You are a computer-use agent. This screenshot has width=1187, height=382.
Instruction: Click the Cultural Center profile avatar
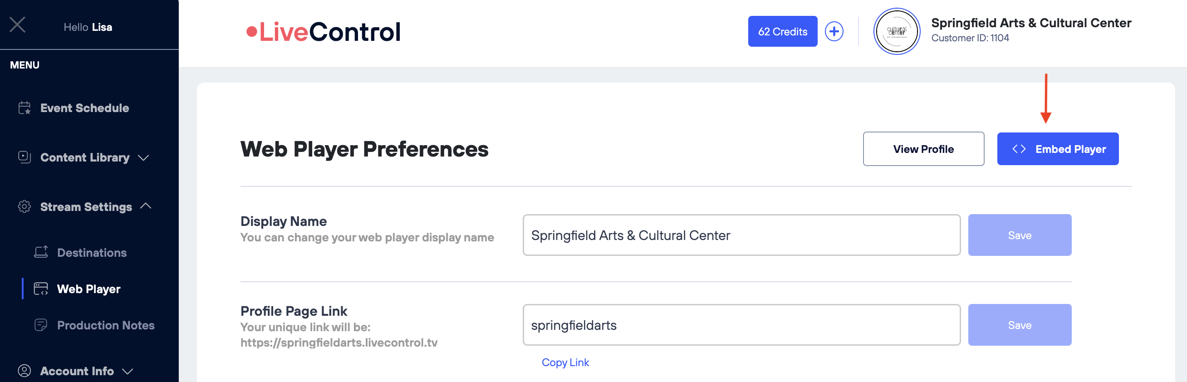pos(896,31)
